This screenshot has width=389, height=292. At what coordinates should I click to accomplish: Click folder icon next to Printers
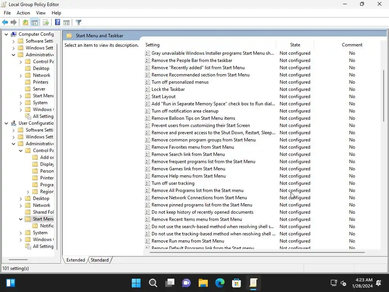pos(28,82)
